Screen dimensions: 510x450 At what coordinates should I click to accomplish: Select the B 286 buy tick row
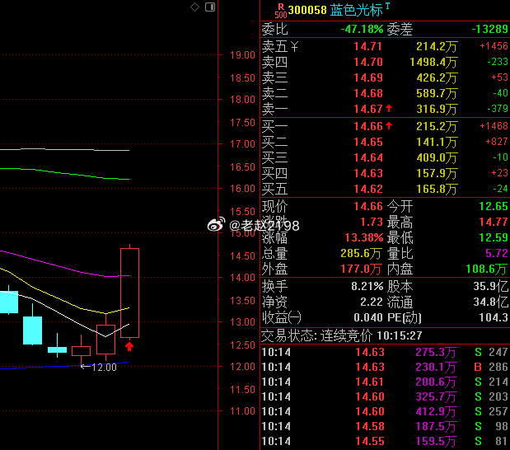pyautogui.click(x=386, y=367)
